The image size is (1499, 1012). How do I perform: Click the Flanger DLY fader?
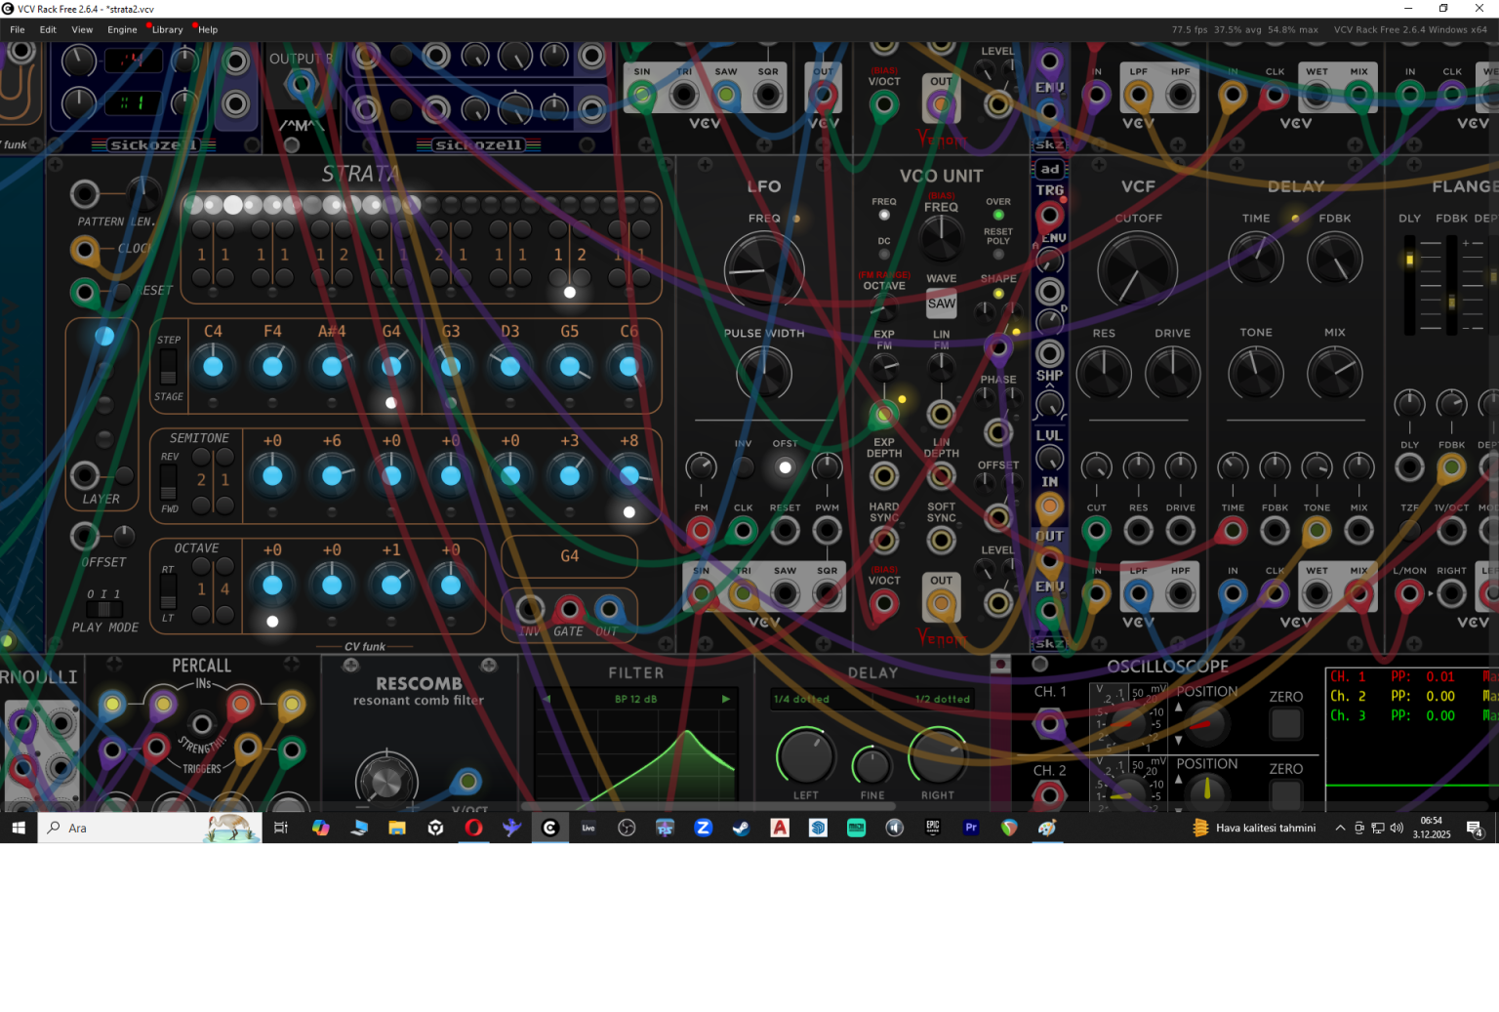click(x=1409, y=283)
